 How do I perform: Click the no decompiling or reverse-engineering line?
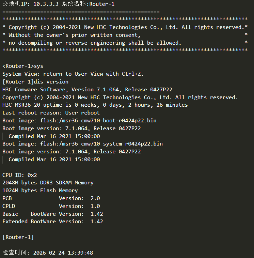click(x=92, y=43)
